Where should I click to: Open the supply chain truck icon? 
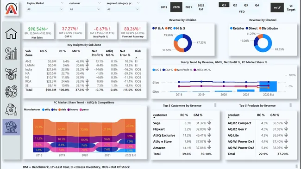(11, 109)
